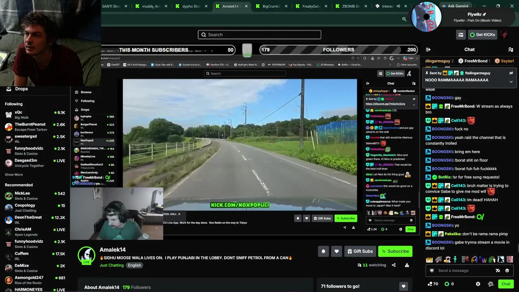Click the '179 Followers' text in About section
The width and height of the screenshot is (519, 292).
(137, 287)
